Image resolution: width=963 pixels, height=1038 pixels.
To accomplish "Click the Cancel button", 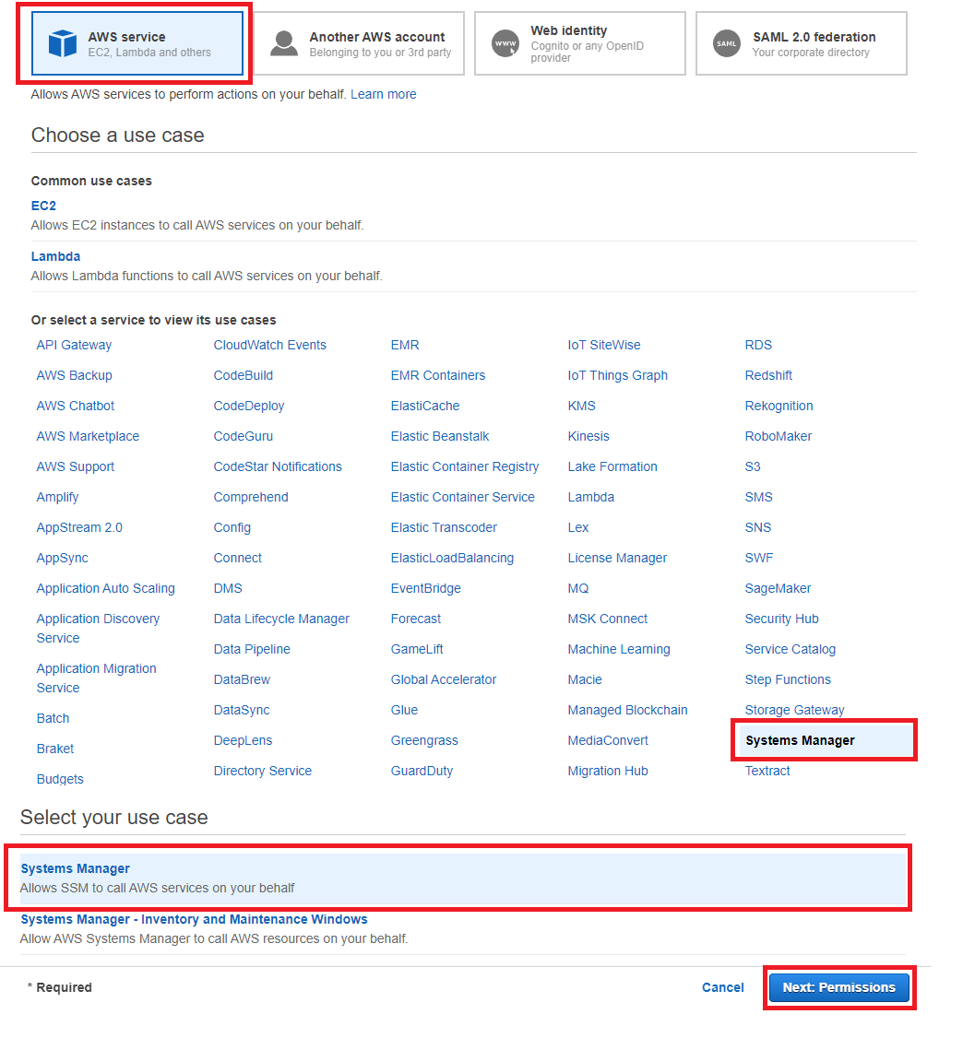I will tap(722, 987).
